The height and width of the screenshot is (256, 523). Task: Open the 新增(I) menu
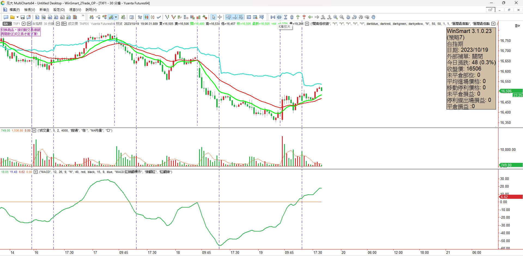(x=44, y=10)
